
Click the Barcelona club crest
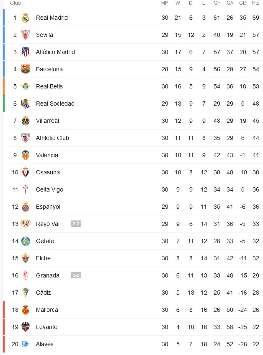[x=26, y=69]
